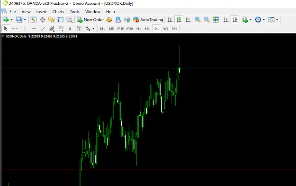This screenshot has height=186, width=296.
Task: Open the Tools menu
Action: click(74, 12)
